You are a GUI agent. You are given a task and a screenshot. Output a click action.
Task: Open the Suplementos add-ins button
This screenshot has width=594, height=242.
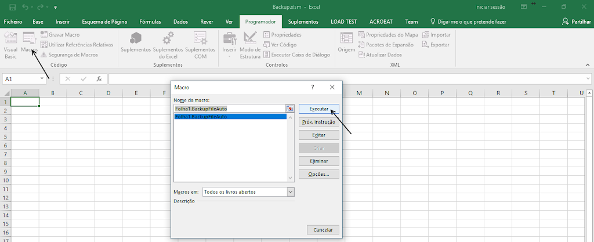(x=136, y=43)
